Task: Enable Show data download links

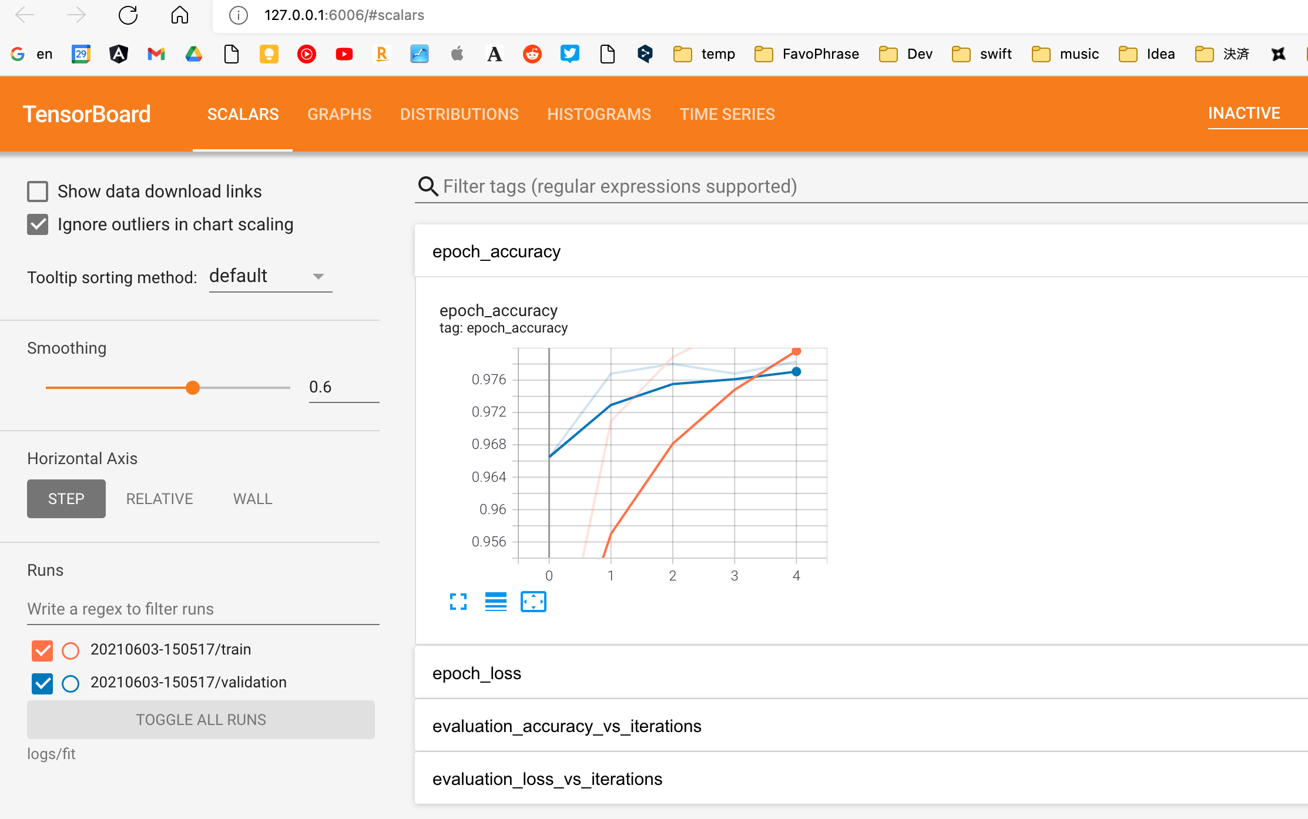Action: (x=38, y=192)
